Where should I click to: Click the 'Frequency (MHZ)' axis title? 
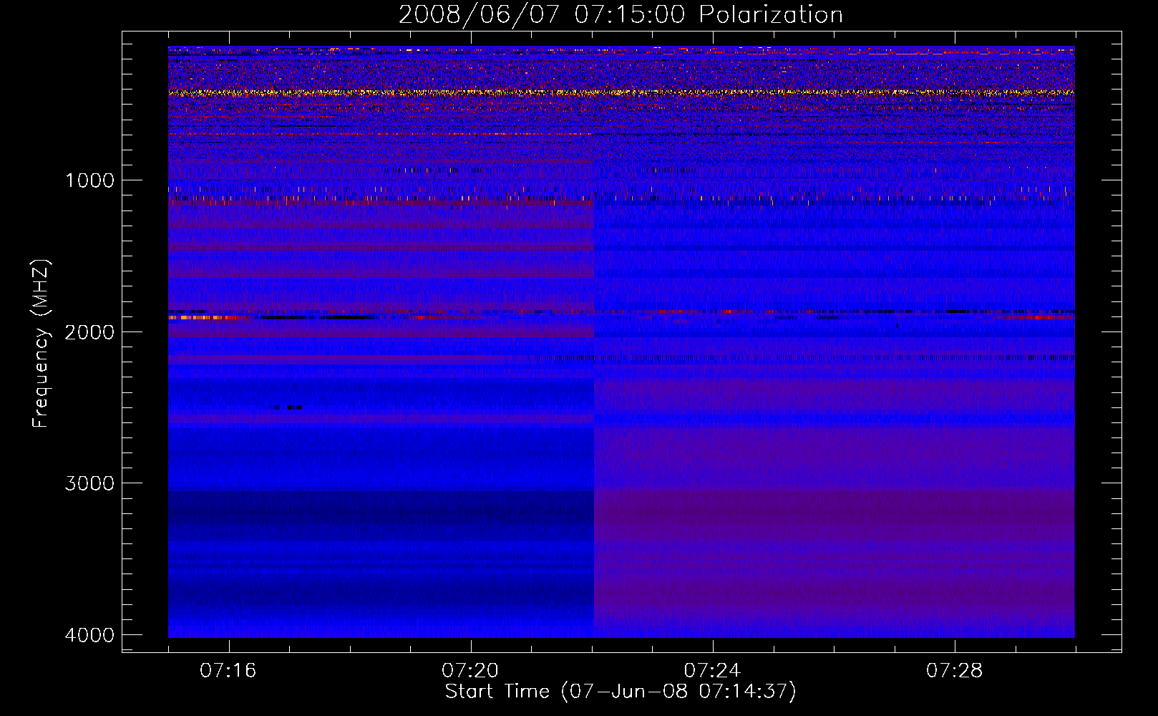point(42,344)
